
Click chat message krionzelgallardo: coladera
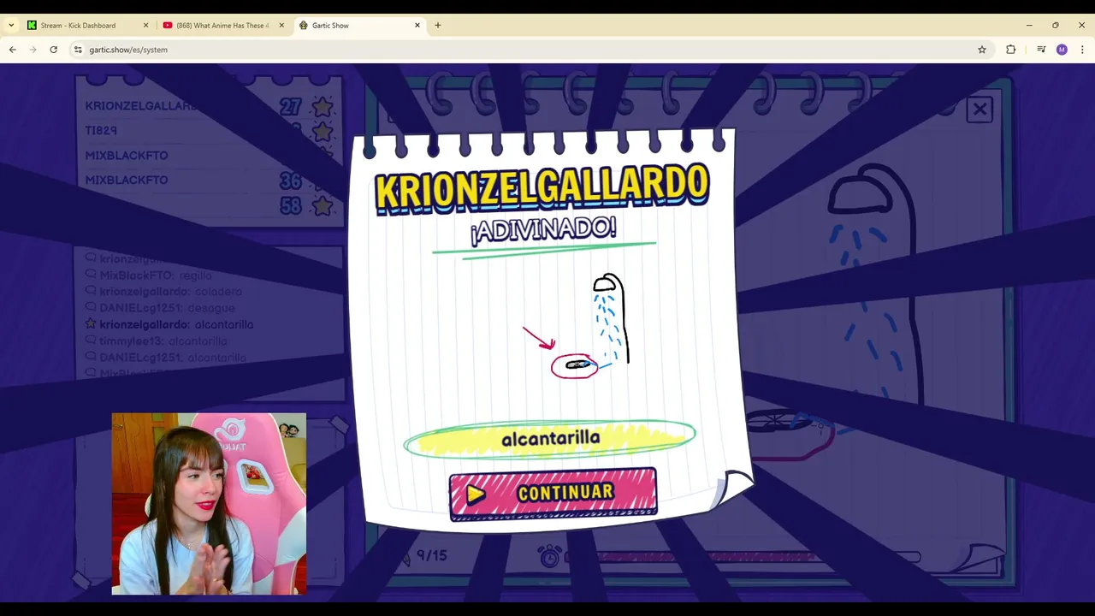coord(170,292)
